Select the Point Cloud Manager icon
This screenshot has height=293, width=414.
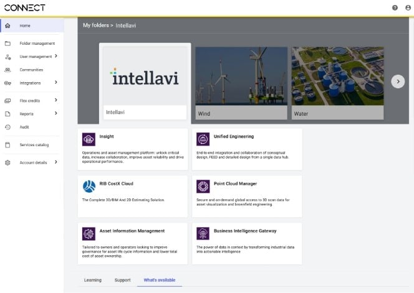click(203, 187)
